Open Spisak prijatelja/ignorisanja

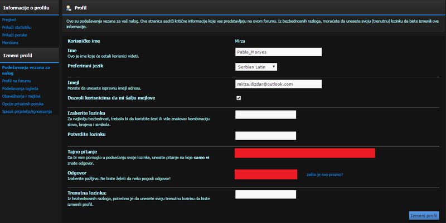coord(27,111)
